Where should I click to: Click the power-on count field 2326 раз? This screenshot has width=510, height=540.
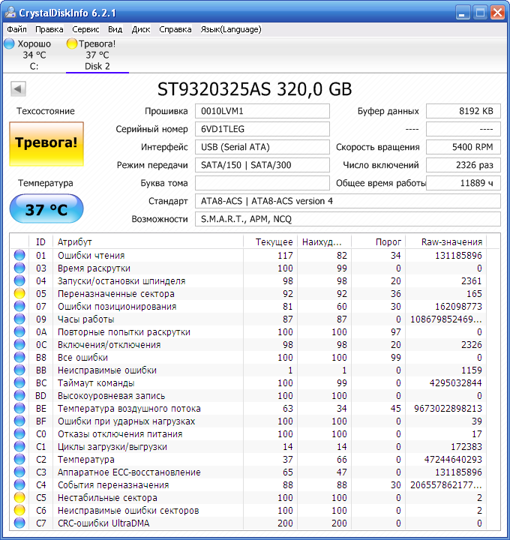(x=463, y=165)
